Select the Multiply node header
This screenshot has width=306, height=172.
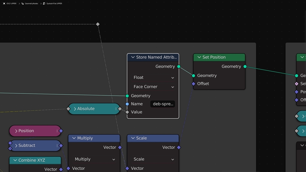coord(94,138)
